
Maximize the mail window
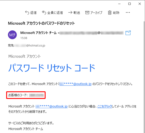(130, 4)
